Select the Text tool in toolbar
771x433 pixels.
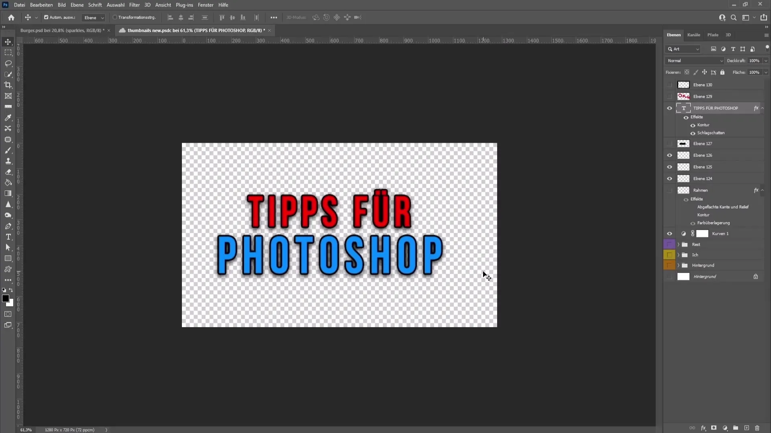pos(8,237)
